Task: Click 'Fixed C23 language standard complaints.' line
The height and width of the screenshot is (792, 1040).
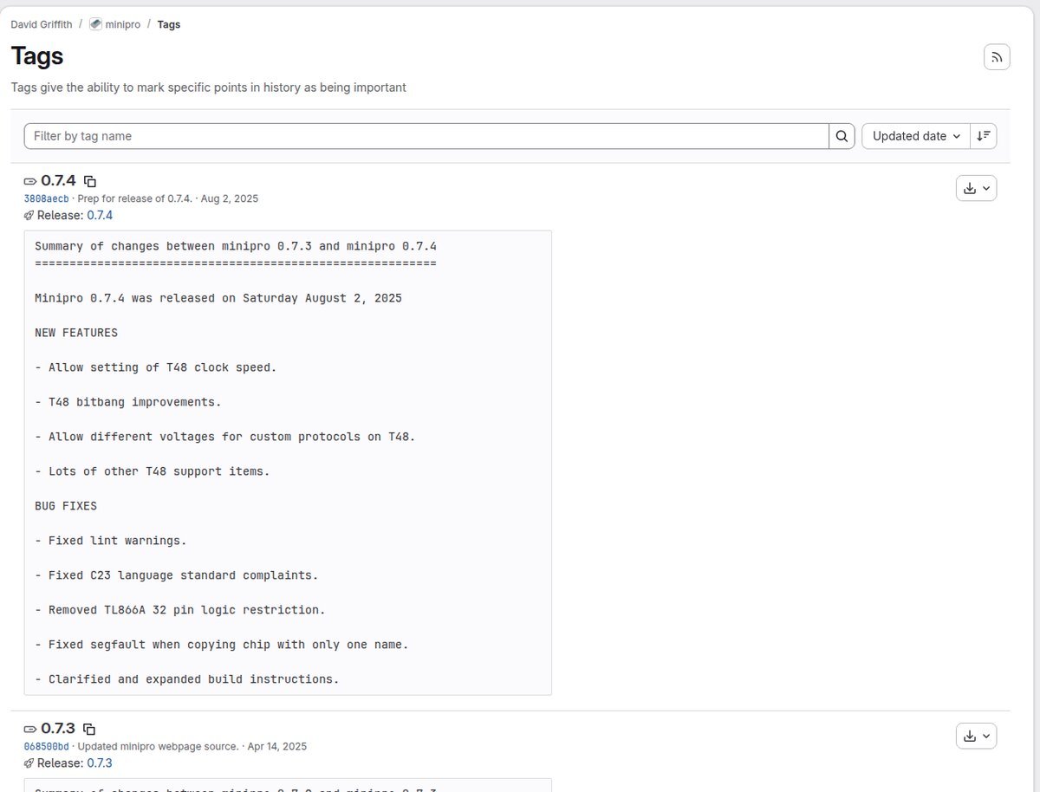Action: click(177, 575)
